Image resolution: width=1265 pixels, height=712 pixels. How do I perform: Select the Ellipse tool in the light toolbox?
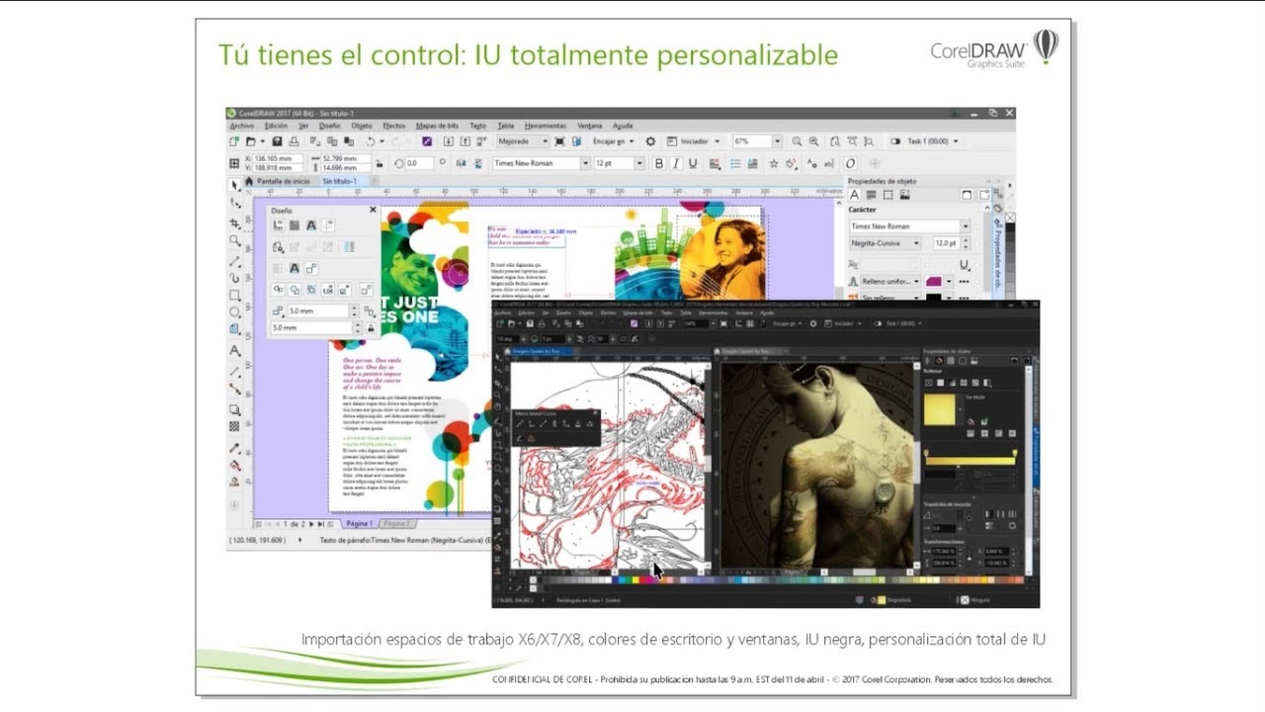[235, 311]
